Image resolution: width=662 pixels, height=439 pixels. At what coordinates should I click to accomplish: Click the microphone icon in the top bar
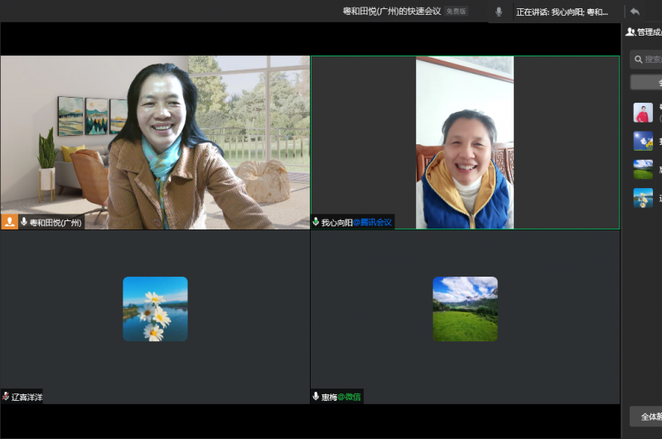[x=499, y=12]
